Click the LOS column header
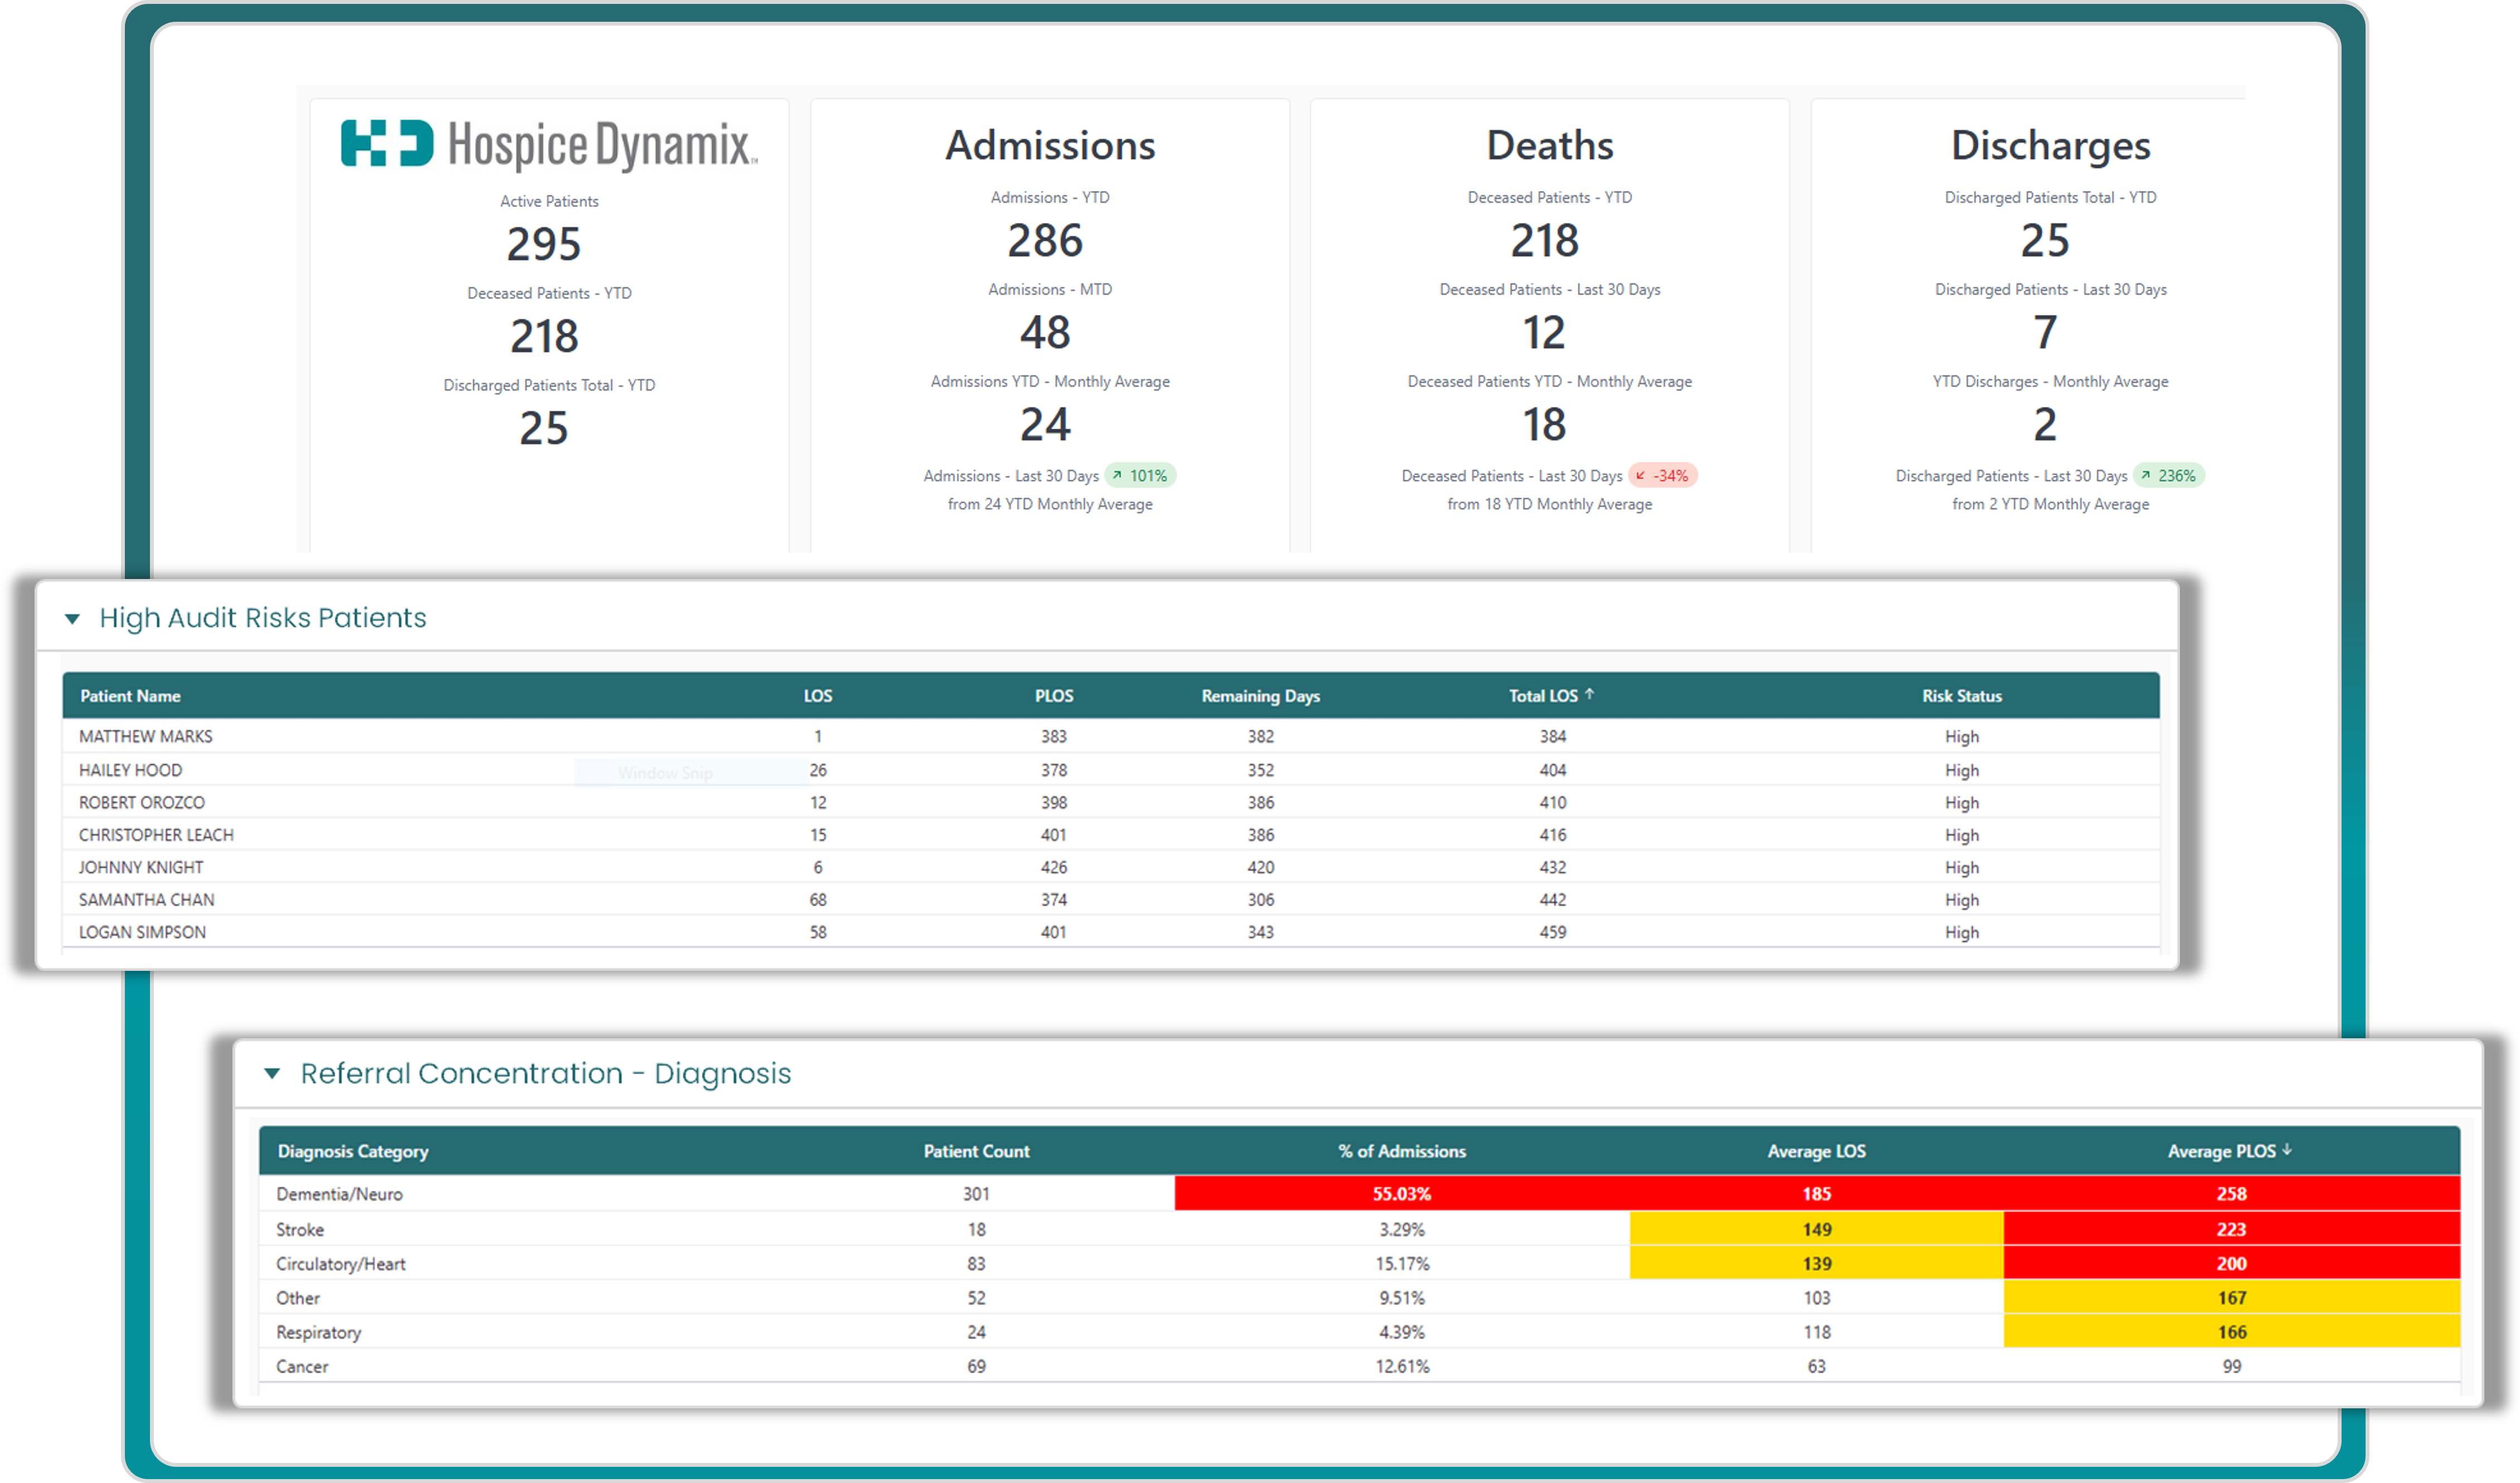 click(817, 696)
